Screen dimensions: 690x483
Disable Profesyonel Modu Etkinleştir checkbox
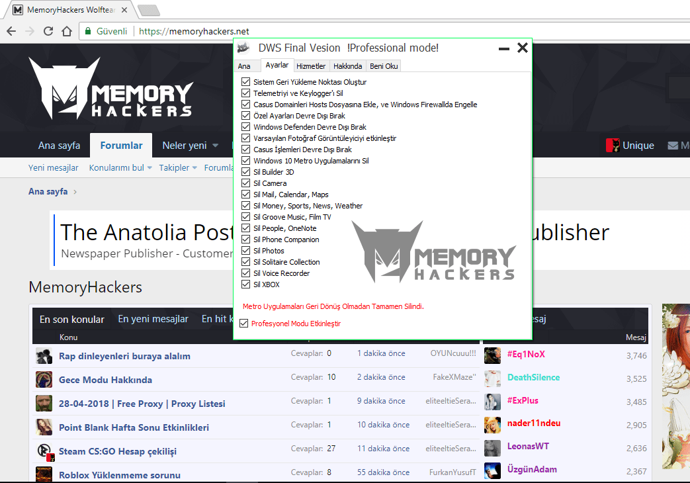(244, 323)
